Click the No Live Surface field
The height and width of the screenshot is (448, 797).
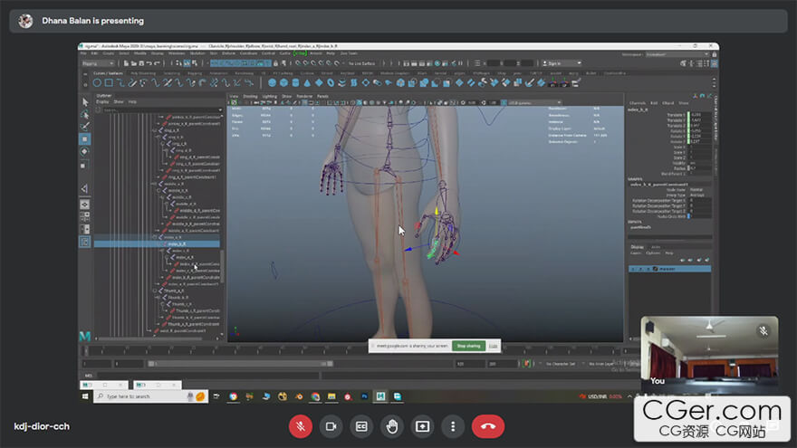pyautogui.click(x=361, y=63)
